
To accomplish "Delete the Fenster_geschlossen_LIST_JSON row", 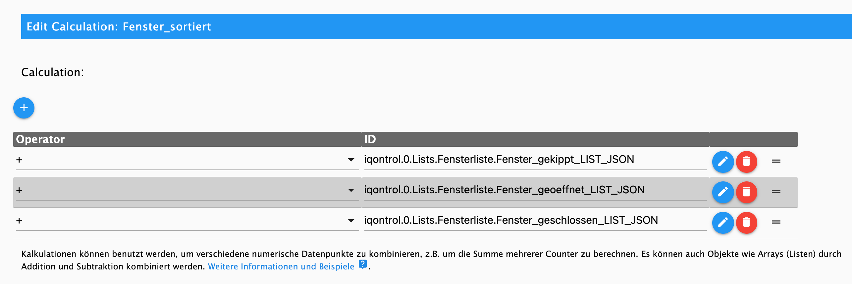I will point(746,222).
